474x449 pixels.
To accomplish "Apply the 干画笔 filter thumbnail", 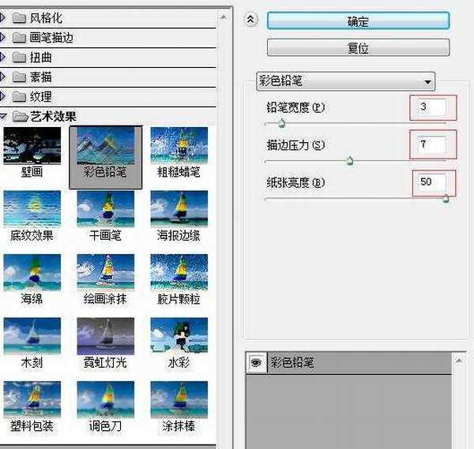I will (x=106, y=209).
